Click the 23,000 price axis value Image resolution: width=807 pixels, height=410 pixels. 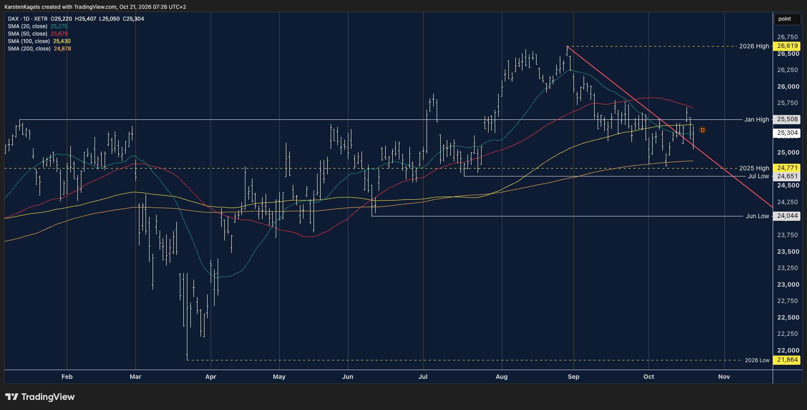788,284
